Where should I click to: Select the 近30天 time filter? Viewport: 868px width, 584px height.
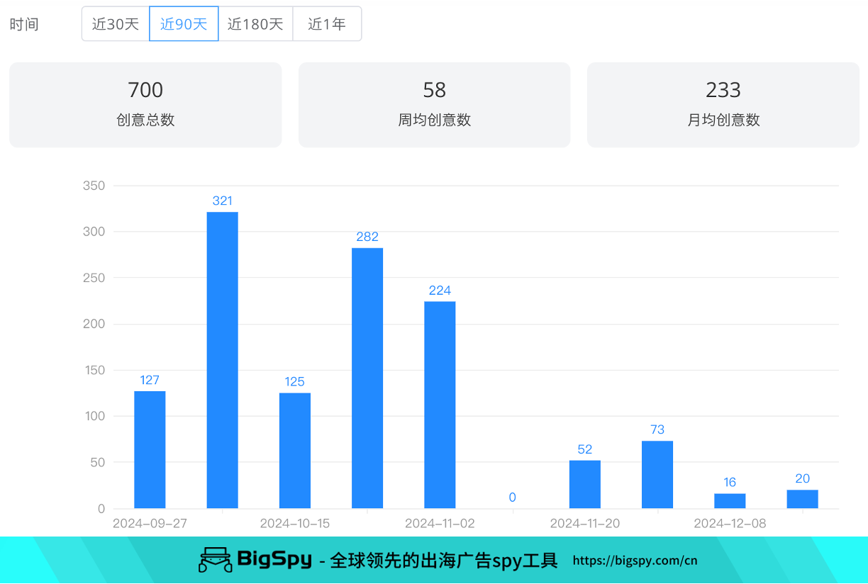coord(116,23)
